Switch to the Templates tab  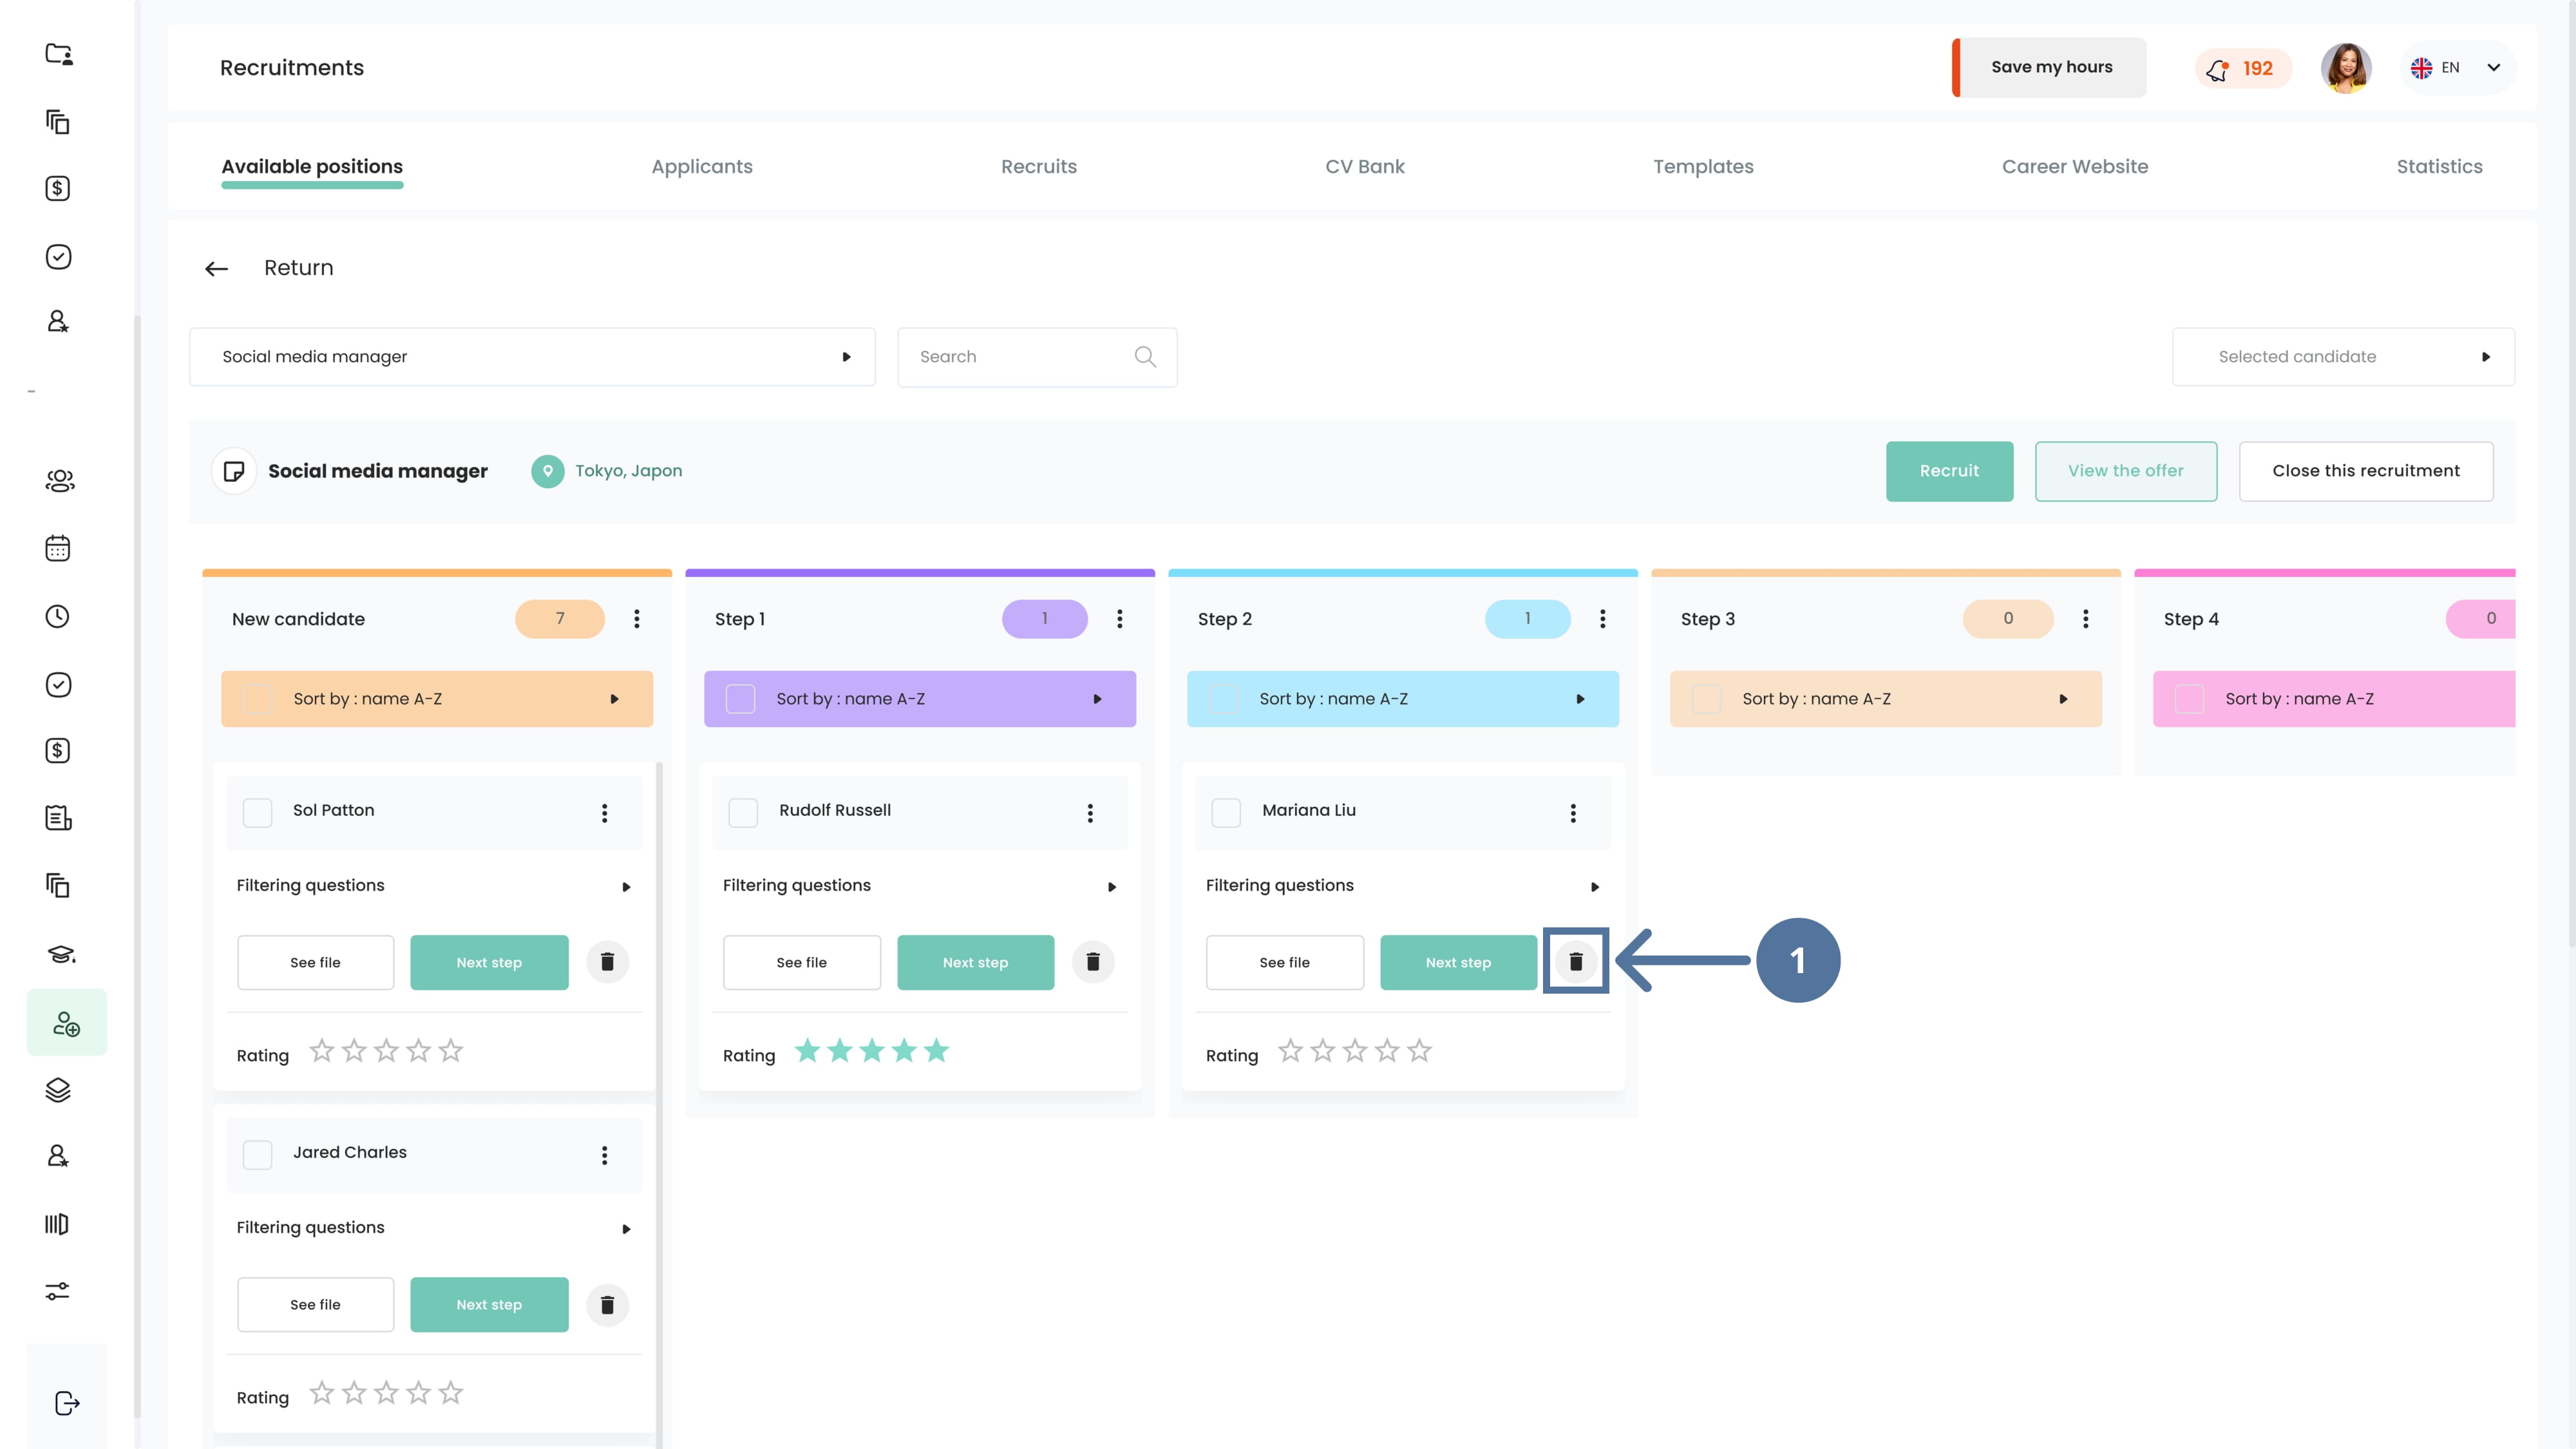point(1703,167)
